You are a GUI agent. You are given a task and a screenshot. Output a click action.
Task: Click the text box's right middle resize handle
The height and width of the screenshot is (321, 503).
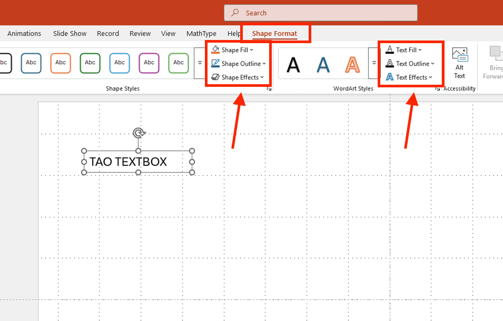(x=192, y=162)
